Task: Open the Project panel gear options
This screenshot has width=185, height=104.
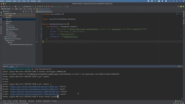Action: pos(32,12)
